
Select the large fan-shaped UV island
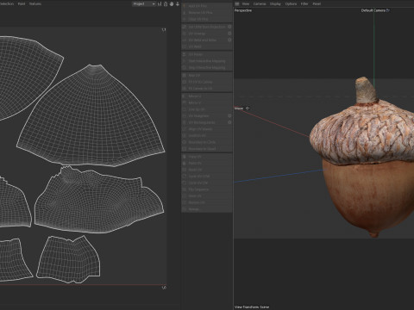pyautogui.click(x=92, y=121)
